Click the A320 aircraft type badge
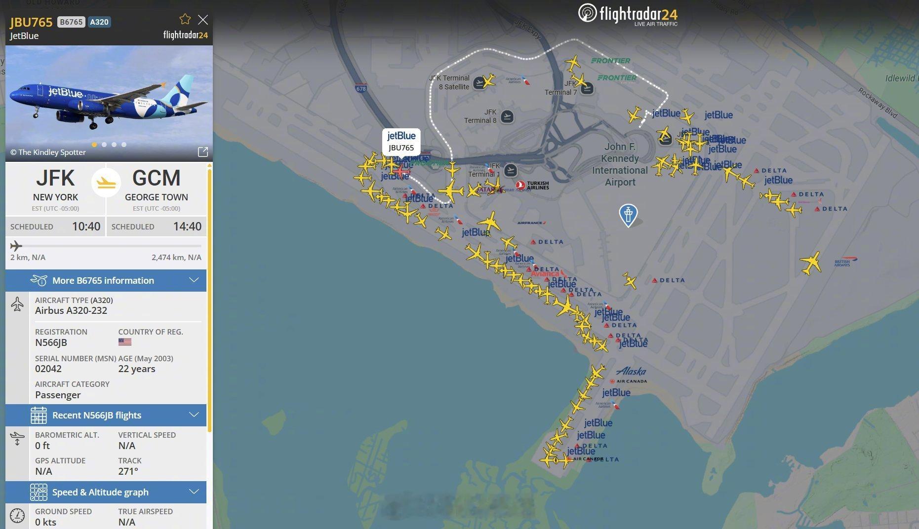This screenshot has height=529, width=919. pyautogui.click(x=99, y=22)
